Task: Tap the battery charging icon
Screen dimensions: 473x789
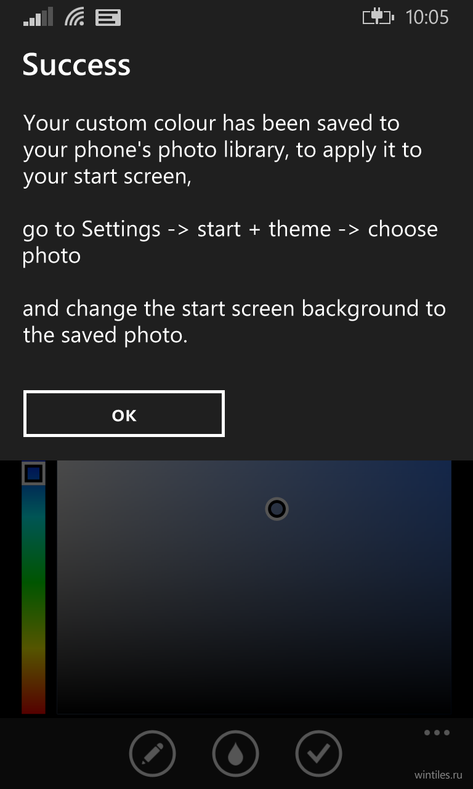Action: point(378,17)
